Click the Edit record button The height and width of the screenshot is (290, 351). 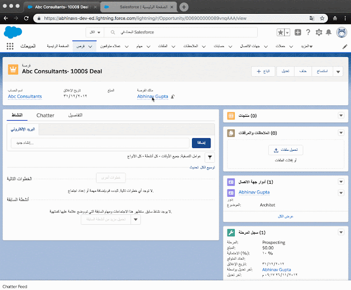(x=285, y=71)
